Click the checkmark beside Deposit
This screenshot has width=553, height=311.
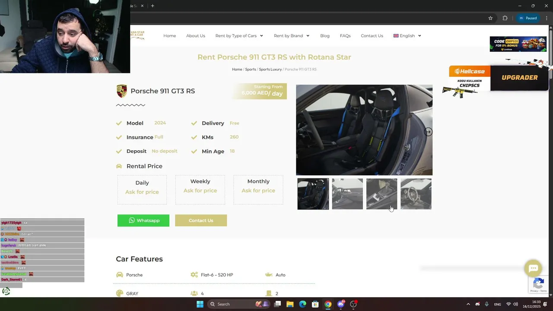[x=119, y=151]
